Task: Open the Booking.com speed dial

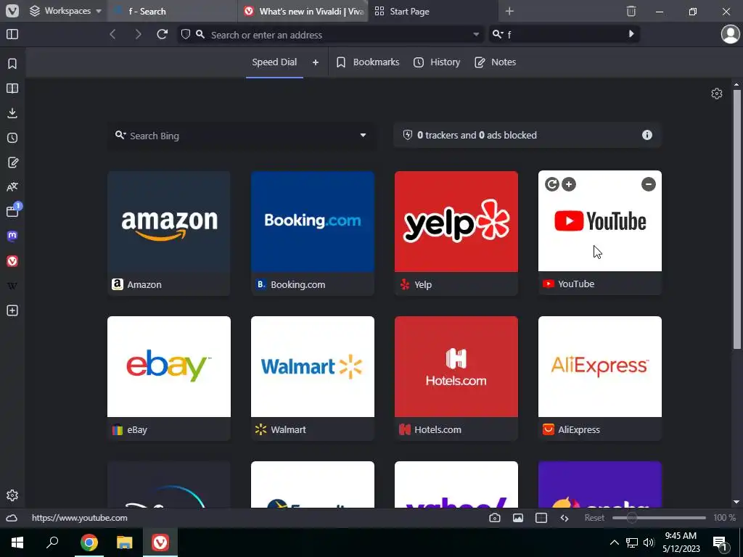Action: (x=313, y=233)
